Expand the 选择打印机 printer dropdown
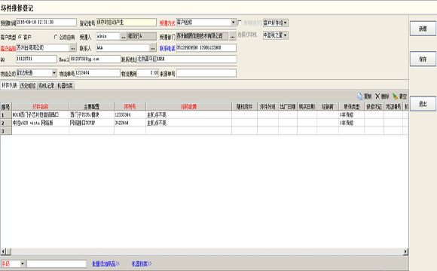Image resolution: width=437 pixels, height=271 pixels. pos(286,35)
